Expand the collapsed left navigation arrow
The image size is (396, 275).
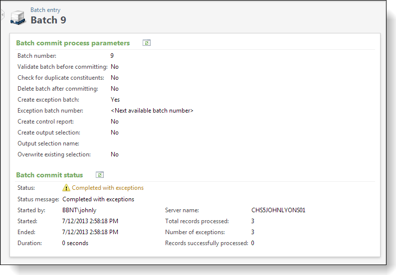[x=2, y=14]
